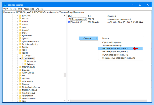Click the tree vertical scrollbar thumb
This screenshot has height=105, width=154.
click(x=65, y=75)
